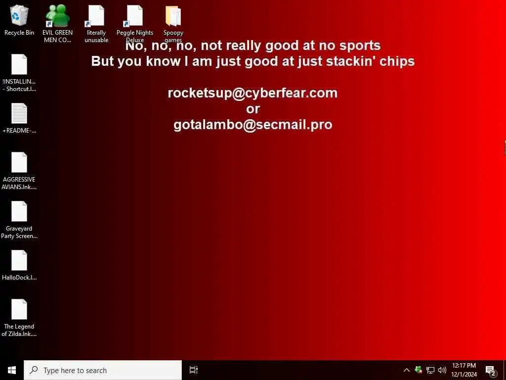Select the EVIL GREEN MEN CO... shortcut
The image size is (506, 380).
[57, 24]
